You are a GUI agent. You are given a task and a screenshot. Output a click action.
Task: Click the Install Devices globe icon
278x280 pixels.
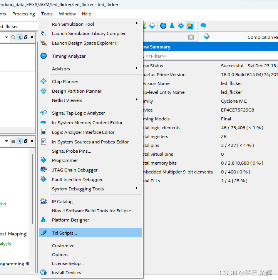point(44,272)
